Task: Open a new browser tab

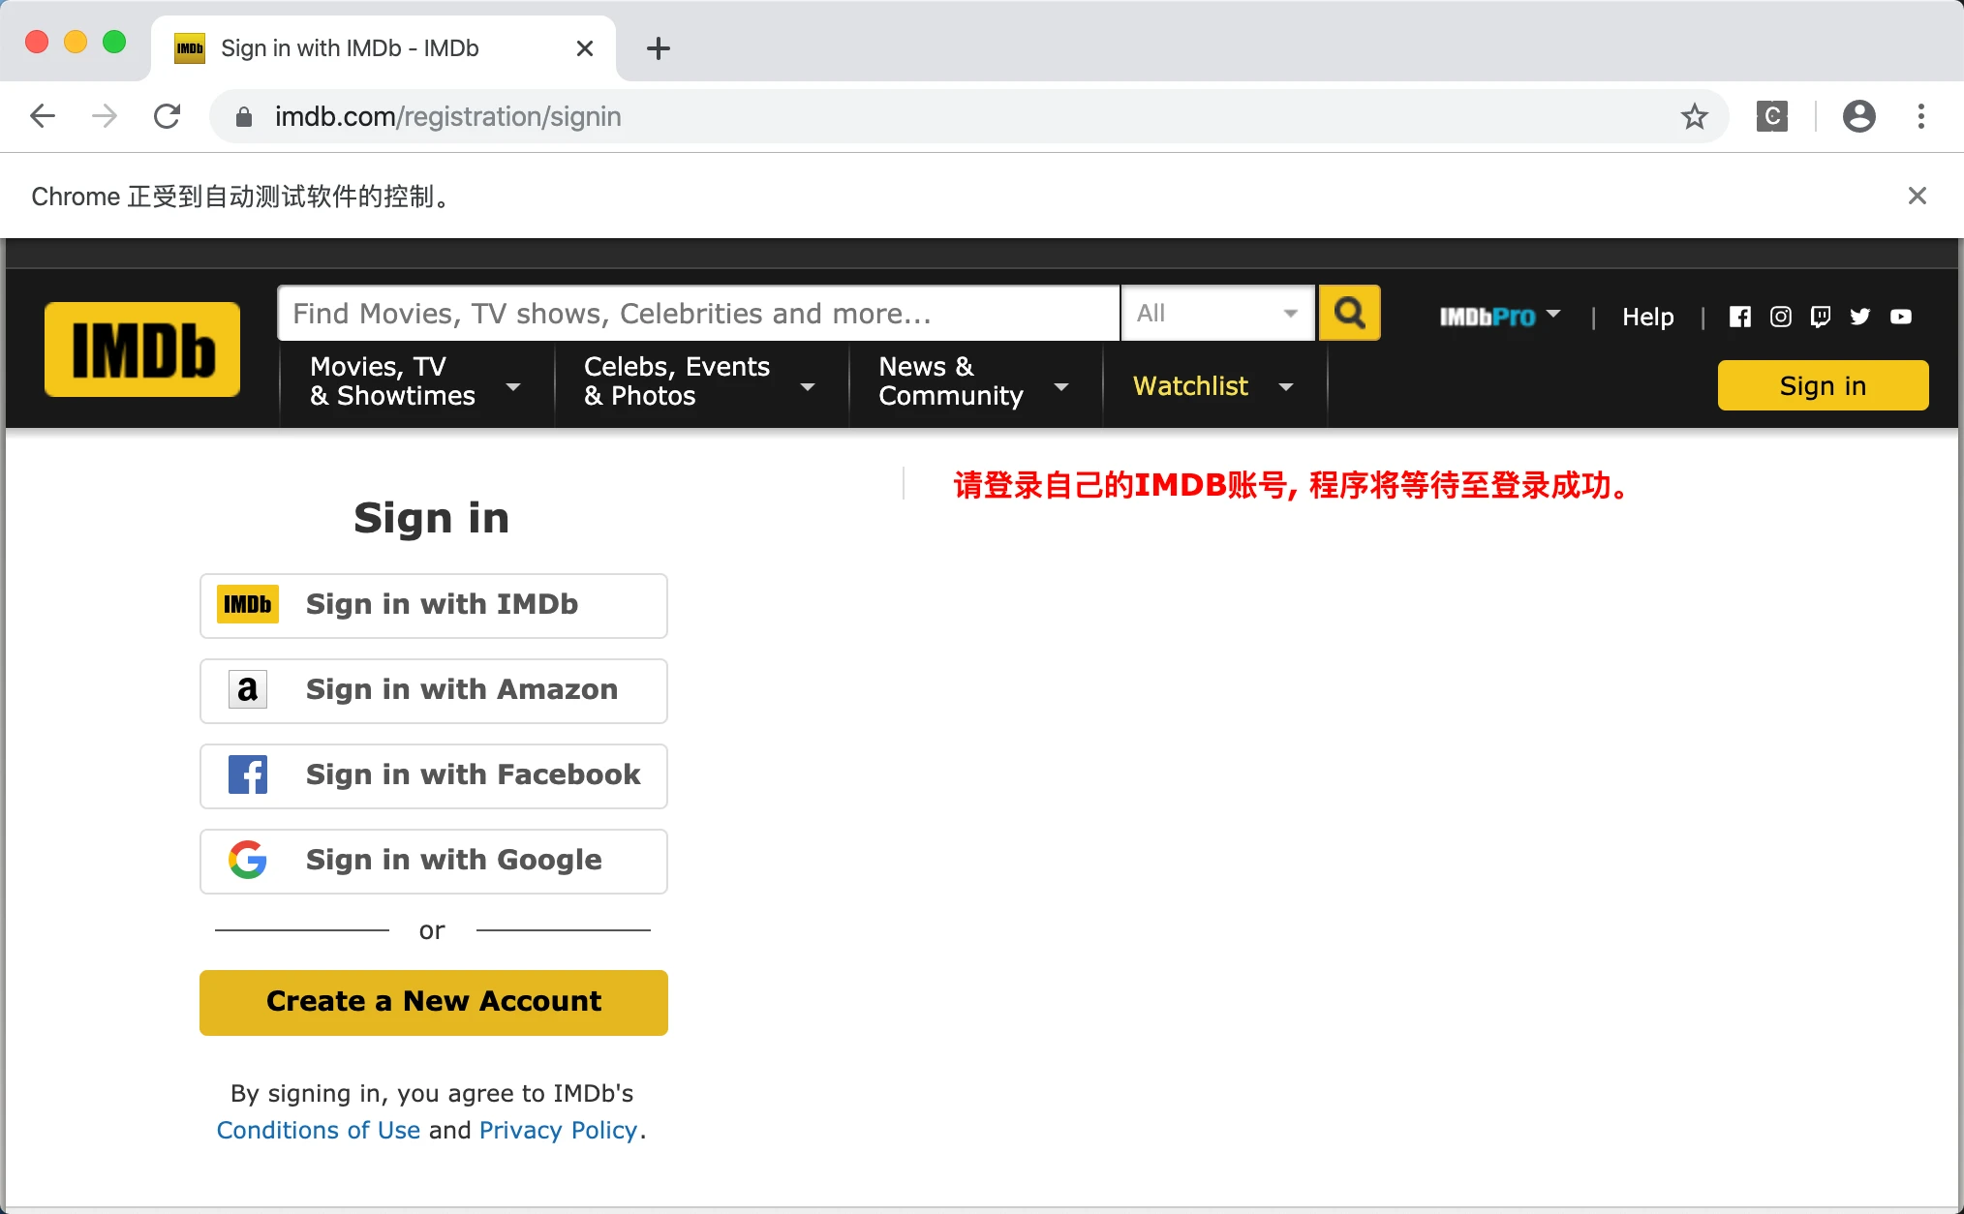Action: (x=659, y=48)
